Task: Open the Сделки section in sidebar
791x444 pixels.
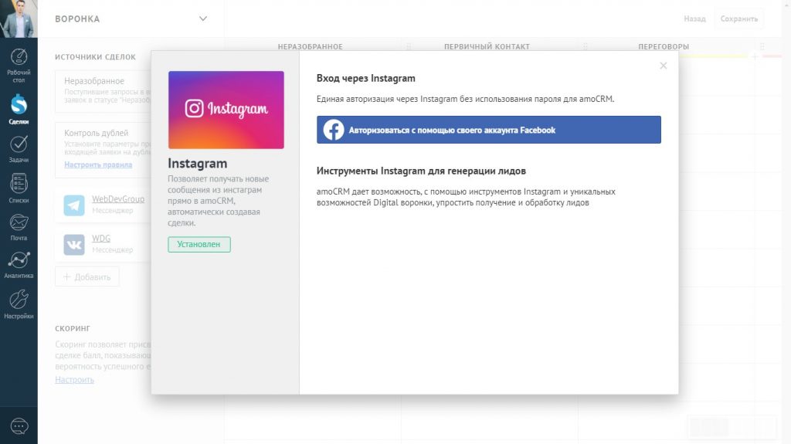Action: click(19, 109)
